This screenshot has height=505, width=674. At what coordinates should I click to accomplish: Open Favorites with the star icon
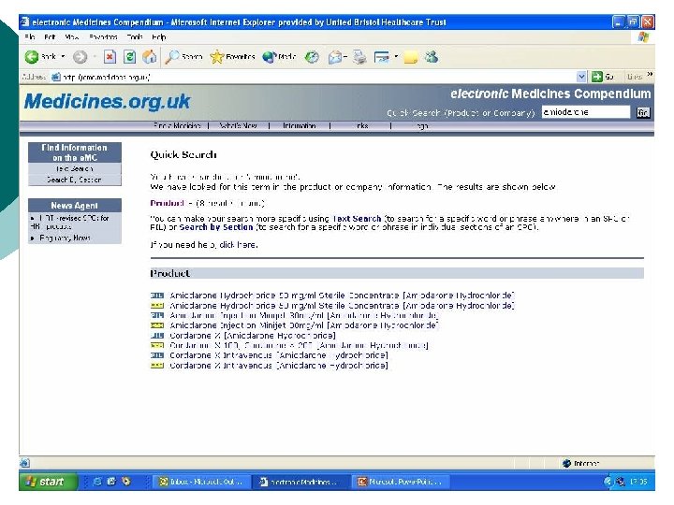click(216, 57)
